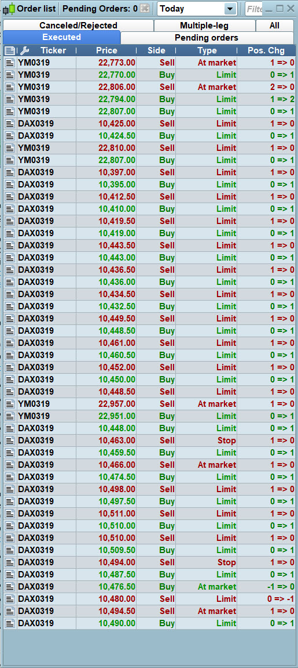Open details icon for 22,951.00 buy order
Image resolution: width=298 pixels, height=668 pixels.
(x=10, y=416)
